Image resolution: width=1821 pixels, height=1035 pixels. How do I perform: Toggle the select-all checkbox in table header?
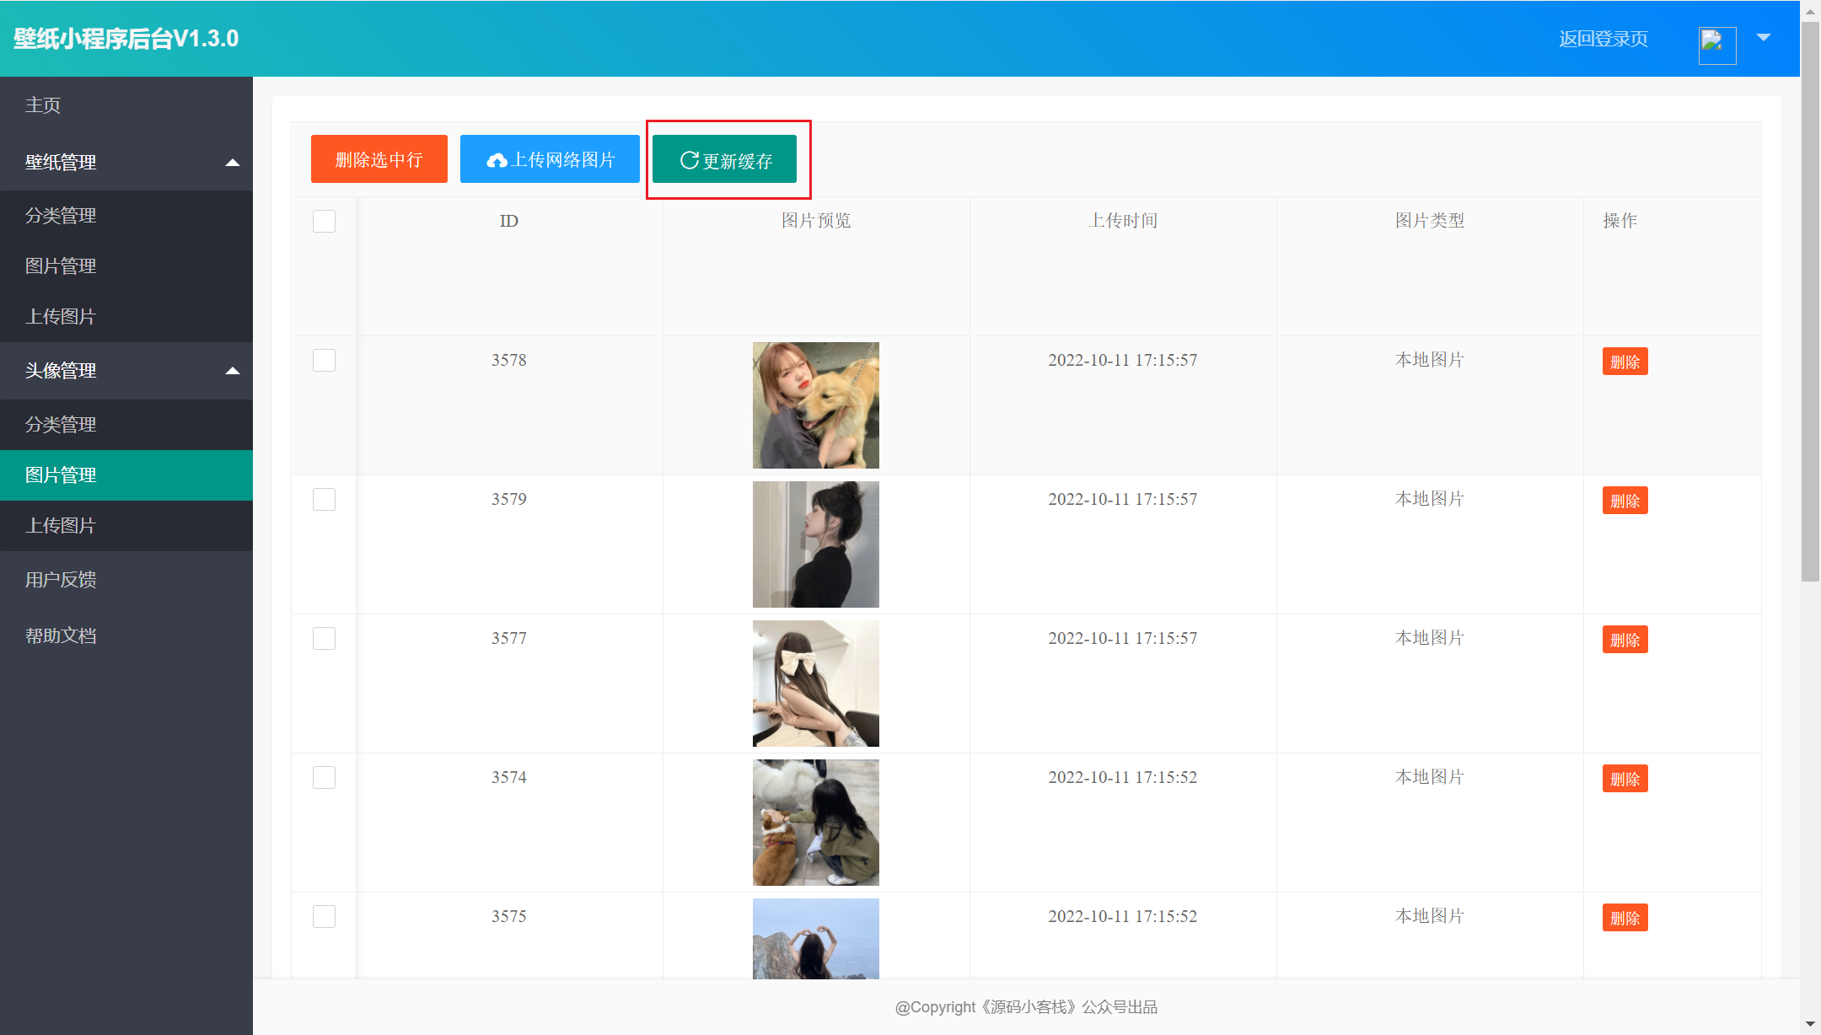tap(324, 221)
